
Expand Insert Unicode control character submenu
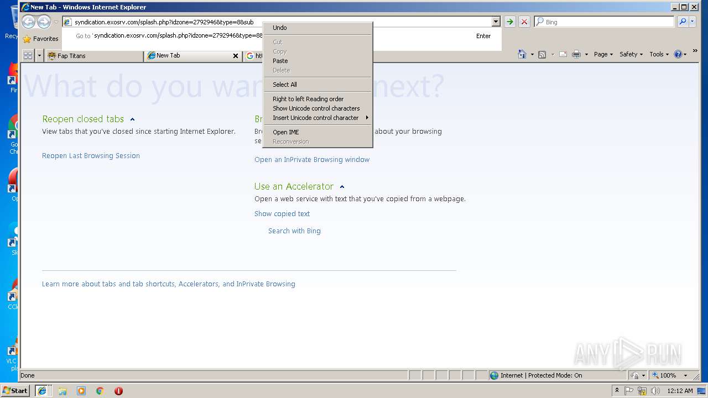coord(317,118)
